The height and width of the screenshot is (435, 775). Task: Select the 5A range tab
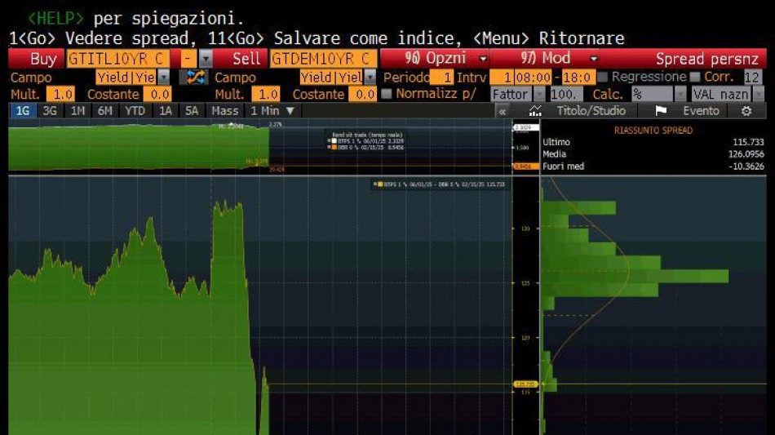pos(192,111)
